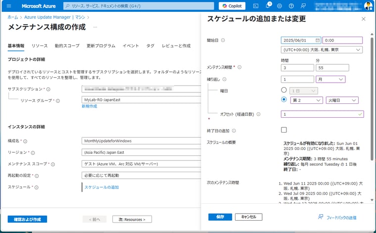Open the メンテナンス スコープ combo box

(x=141, y=164)
